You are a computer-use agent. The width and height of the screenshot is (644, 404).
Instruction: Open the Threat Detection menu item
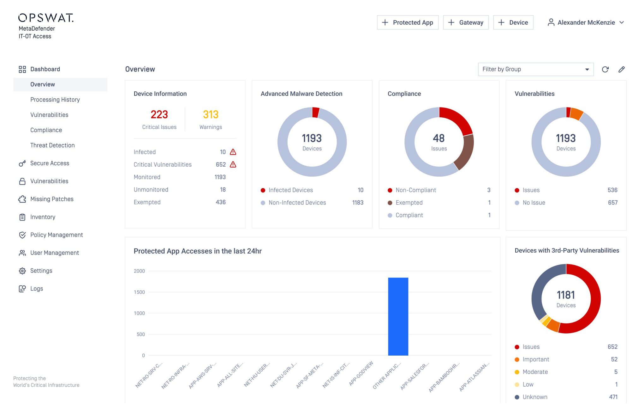[52, 145]
